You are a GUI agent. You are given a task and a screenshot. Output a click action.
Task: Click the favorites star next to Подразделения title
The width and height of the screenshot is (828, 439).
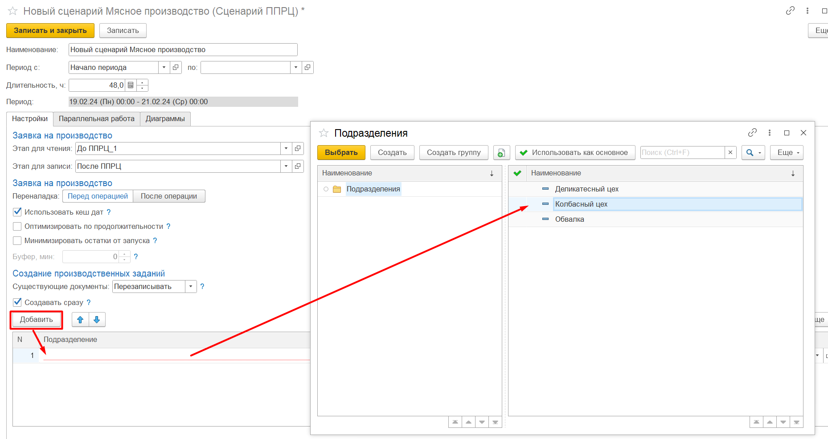pyautogui.click(x=324, y=133)
